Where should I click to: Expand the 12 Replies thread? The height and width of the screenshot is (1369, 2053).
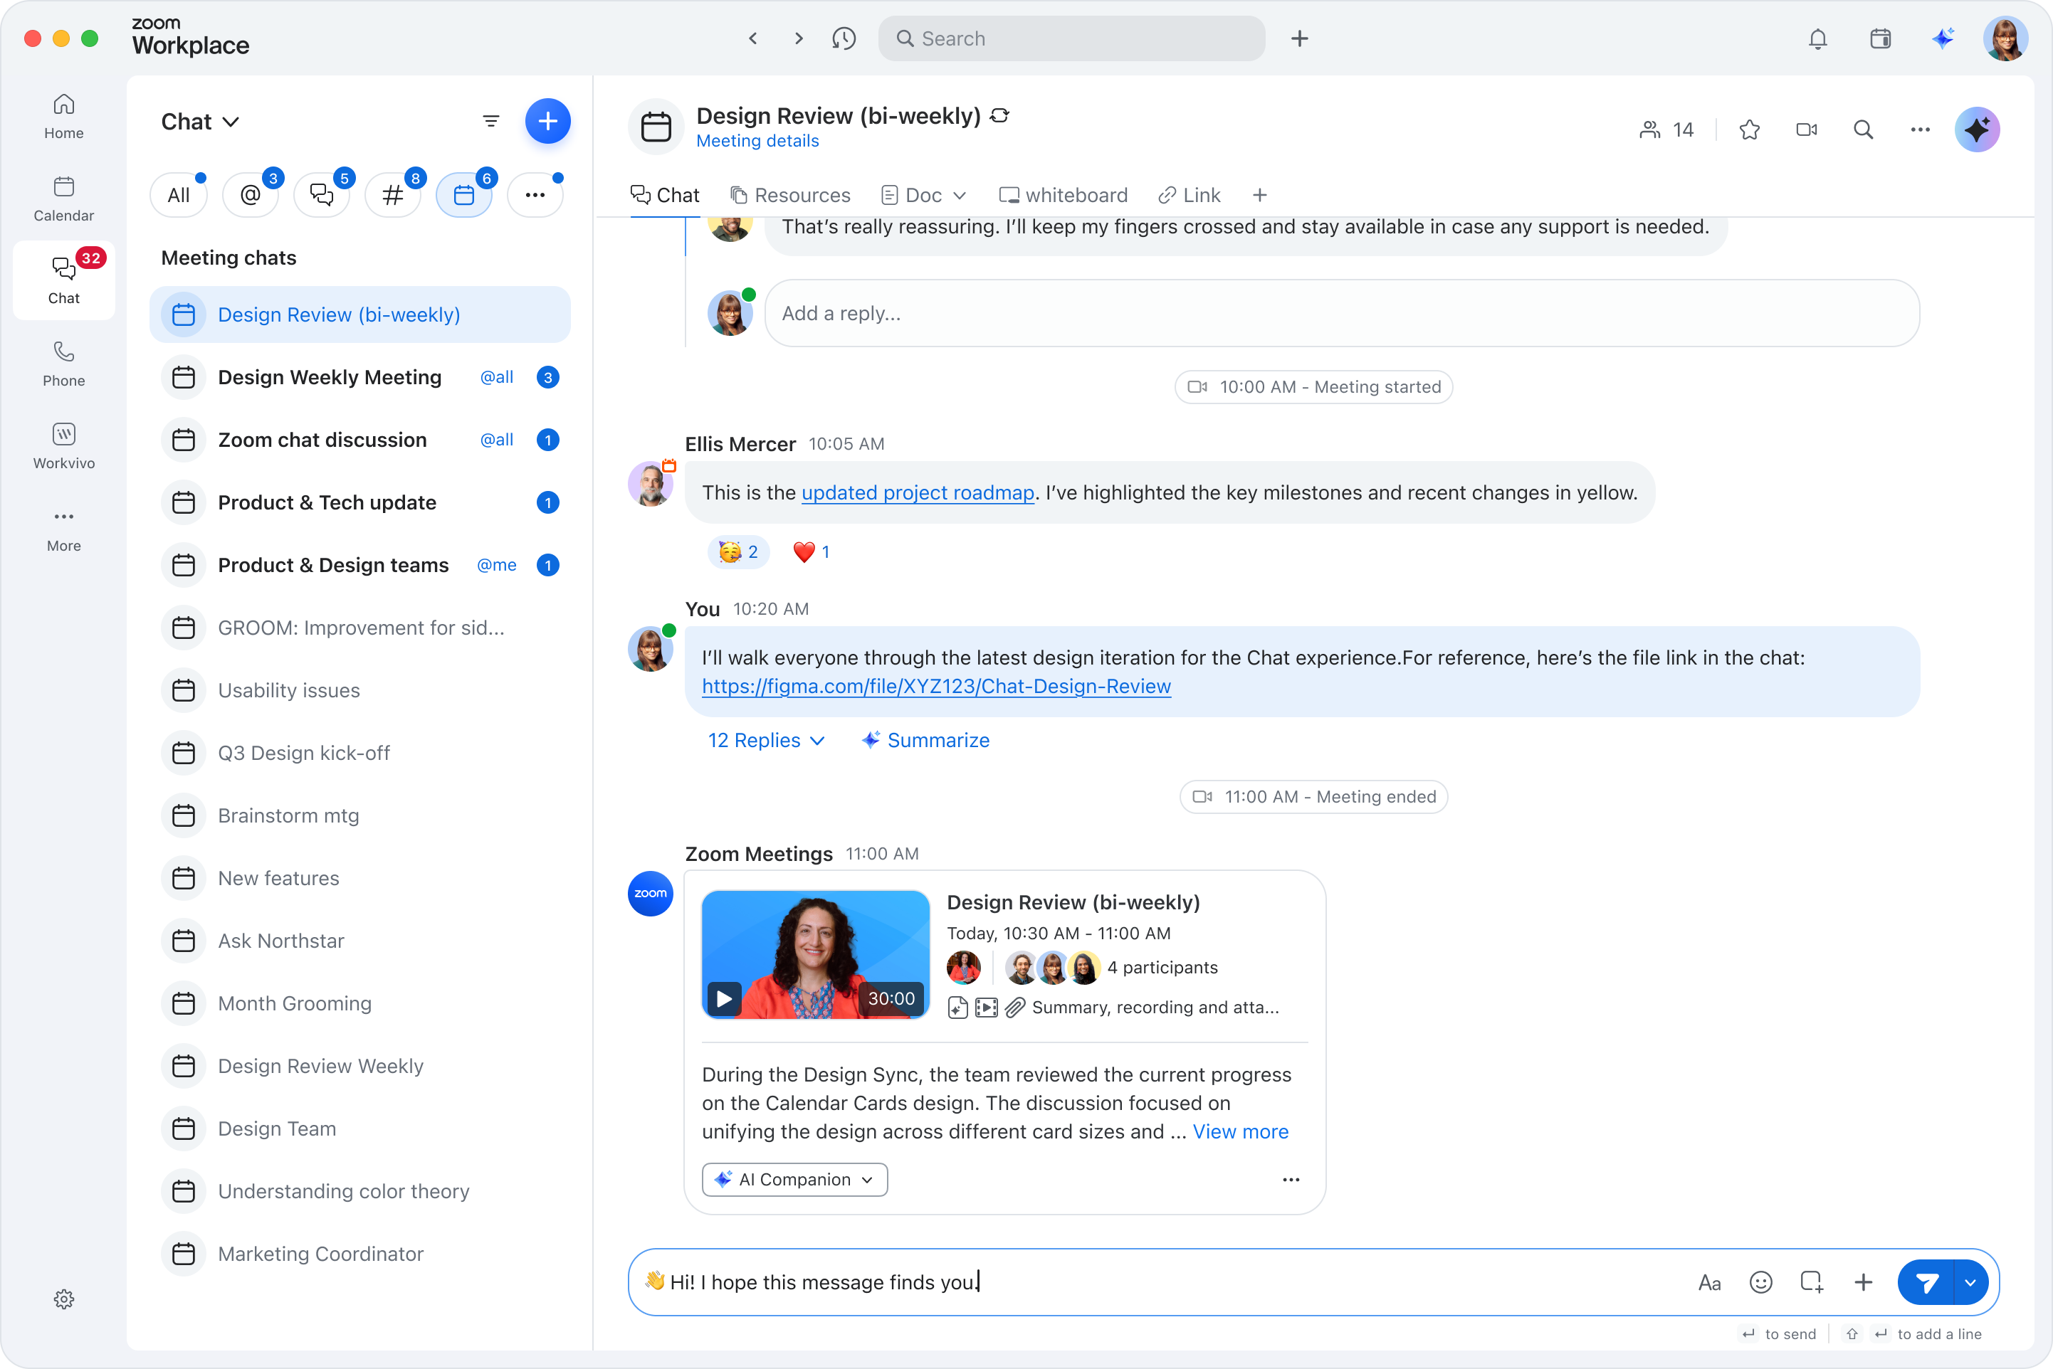pyautogui.click(x=765, y=741)
